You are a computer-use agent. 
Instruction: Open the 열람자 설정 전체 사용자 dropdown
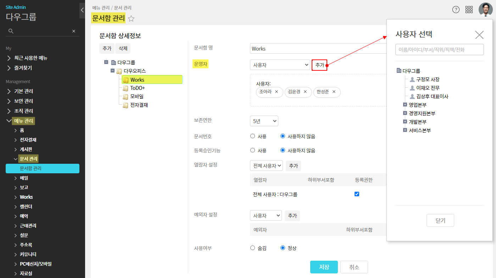click(x=266, y=166)
